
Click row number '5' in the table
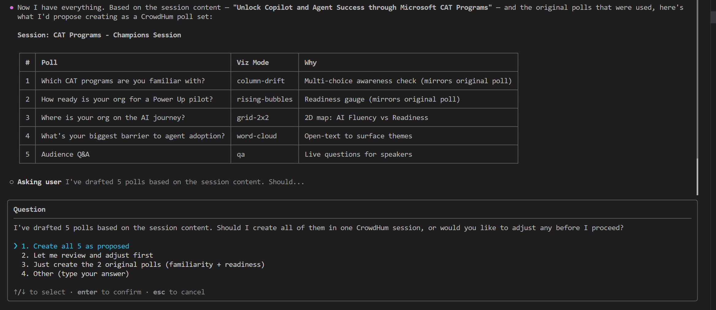[x=28, y=154]
